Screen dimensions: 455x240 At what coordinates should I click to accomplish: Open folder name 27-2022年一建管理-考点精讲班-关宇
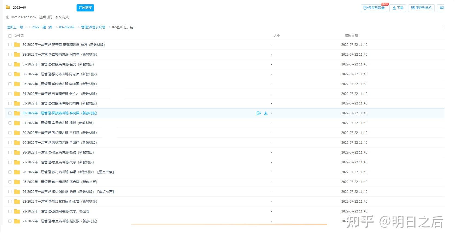tap(58, 162)
